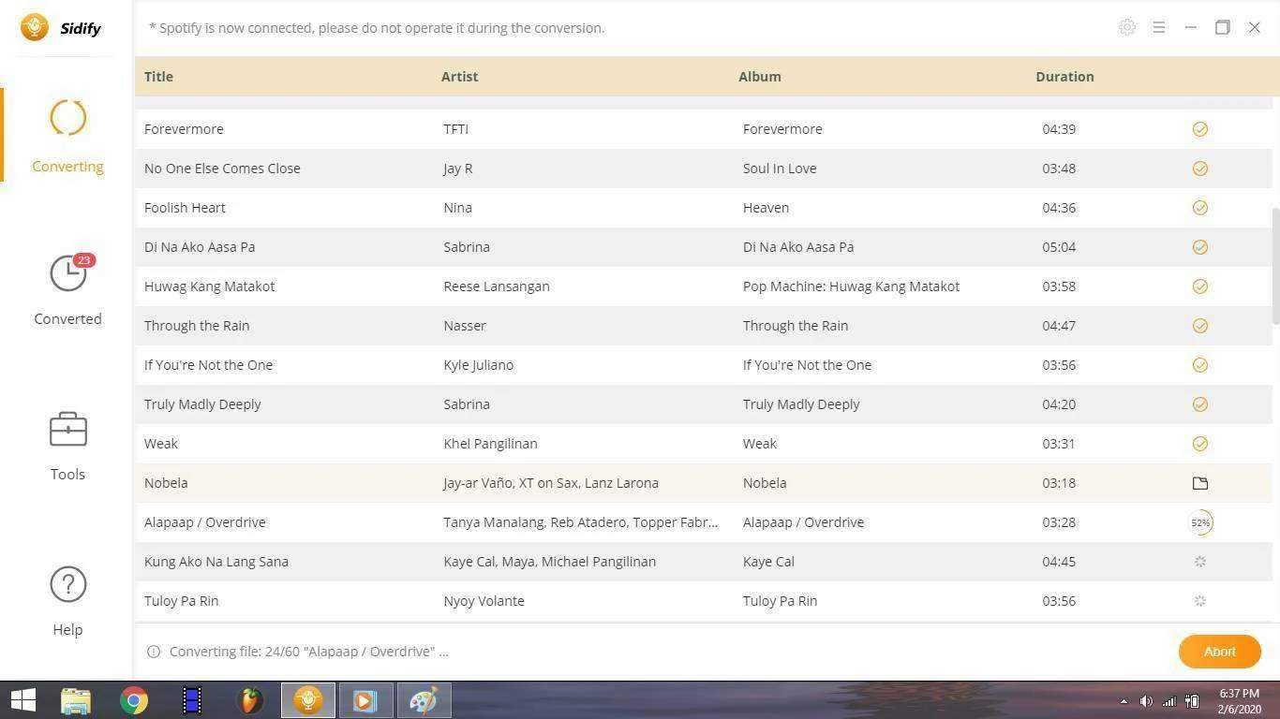The width and height of the screenshot is (1280, 719).
Task: Select the Nobela track title
Action: point(166,483)
